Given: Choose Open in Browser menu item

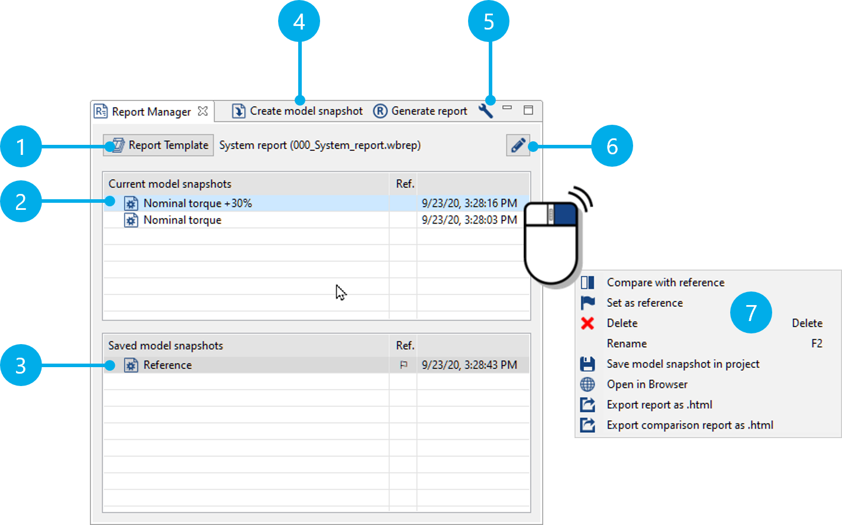Looking at the screenshot, I should (647, 384).
